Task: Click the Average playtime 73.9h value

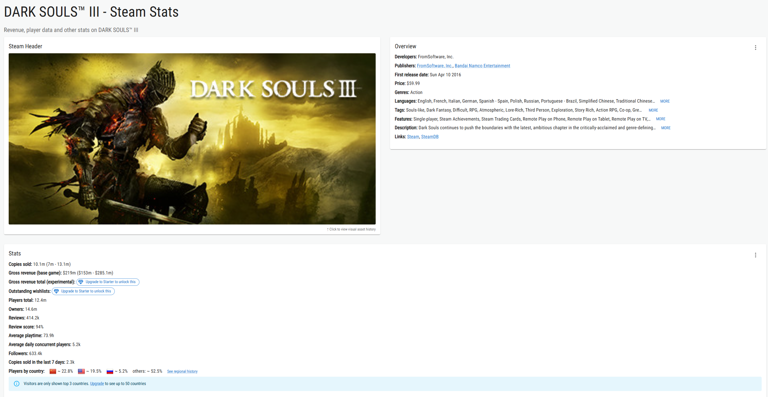Action: pos(49,336)
